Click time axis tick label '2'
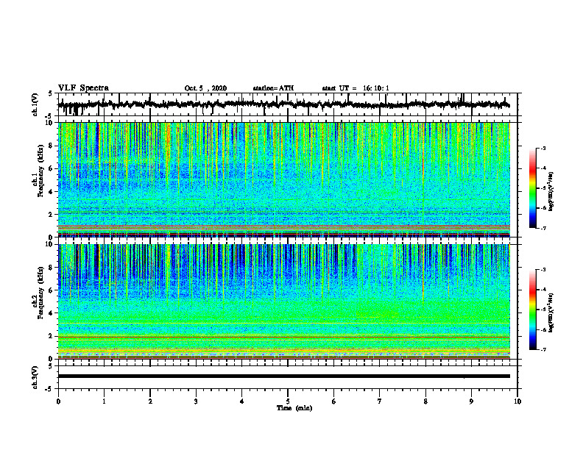This screenshot has width=583, height=450. coord(150,401)
